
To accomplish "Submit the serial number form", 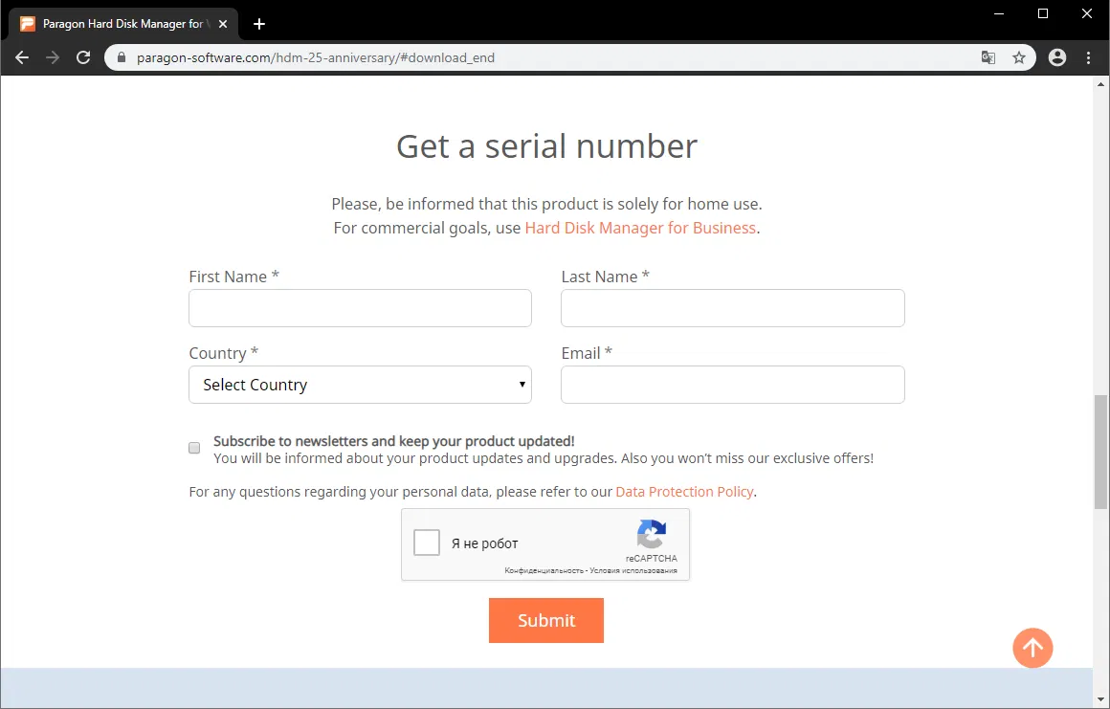I will tap(545, 621).
